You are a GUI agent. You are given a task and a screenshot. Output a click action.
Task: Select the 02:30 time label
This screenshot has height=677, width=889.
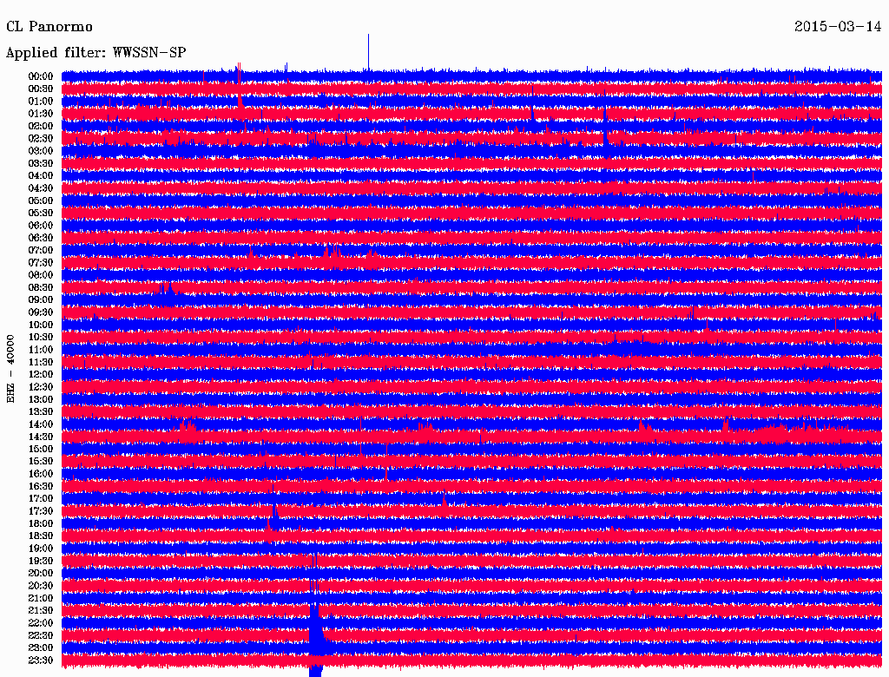click(x=41, y=138)
